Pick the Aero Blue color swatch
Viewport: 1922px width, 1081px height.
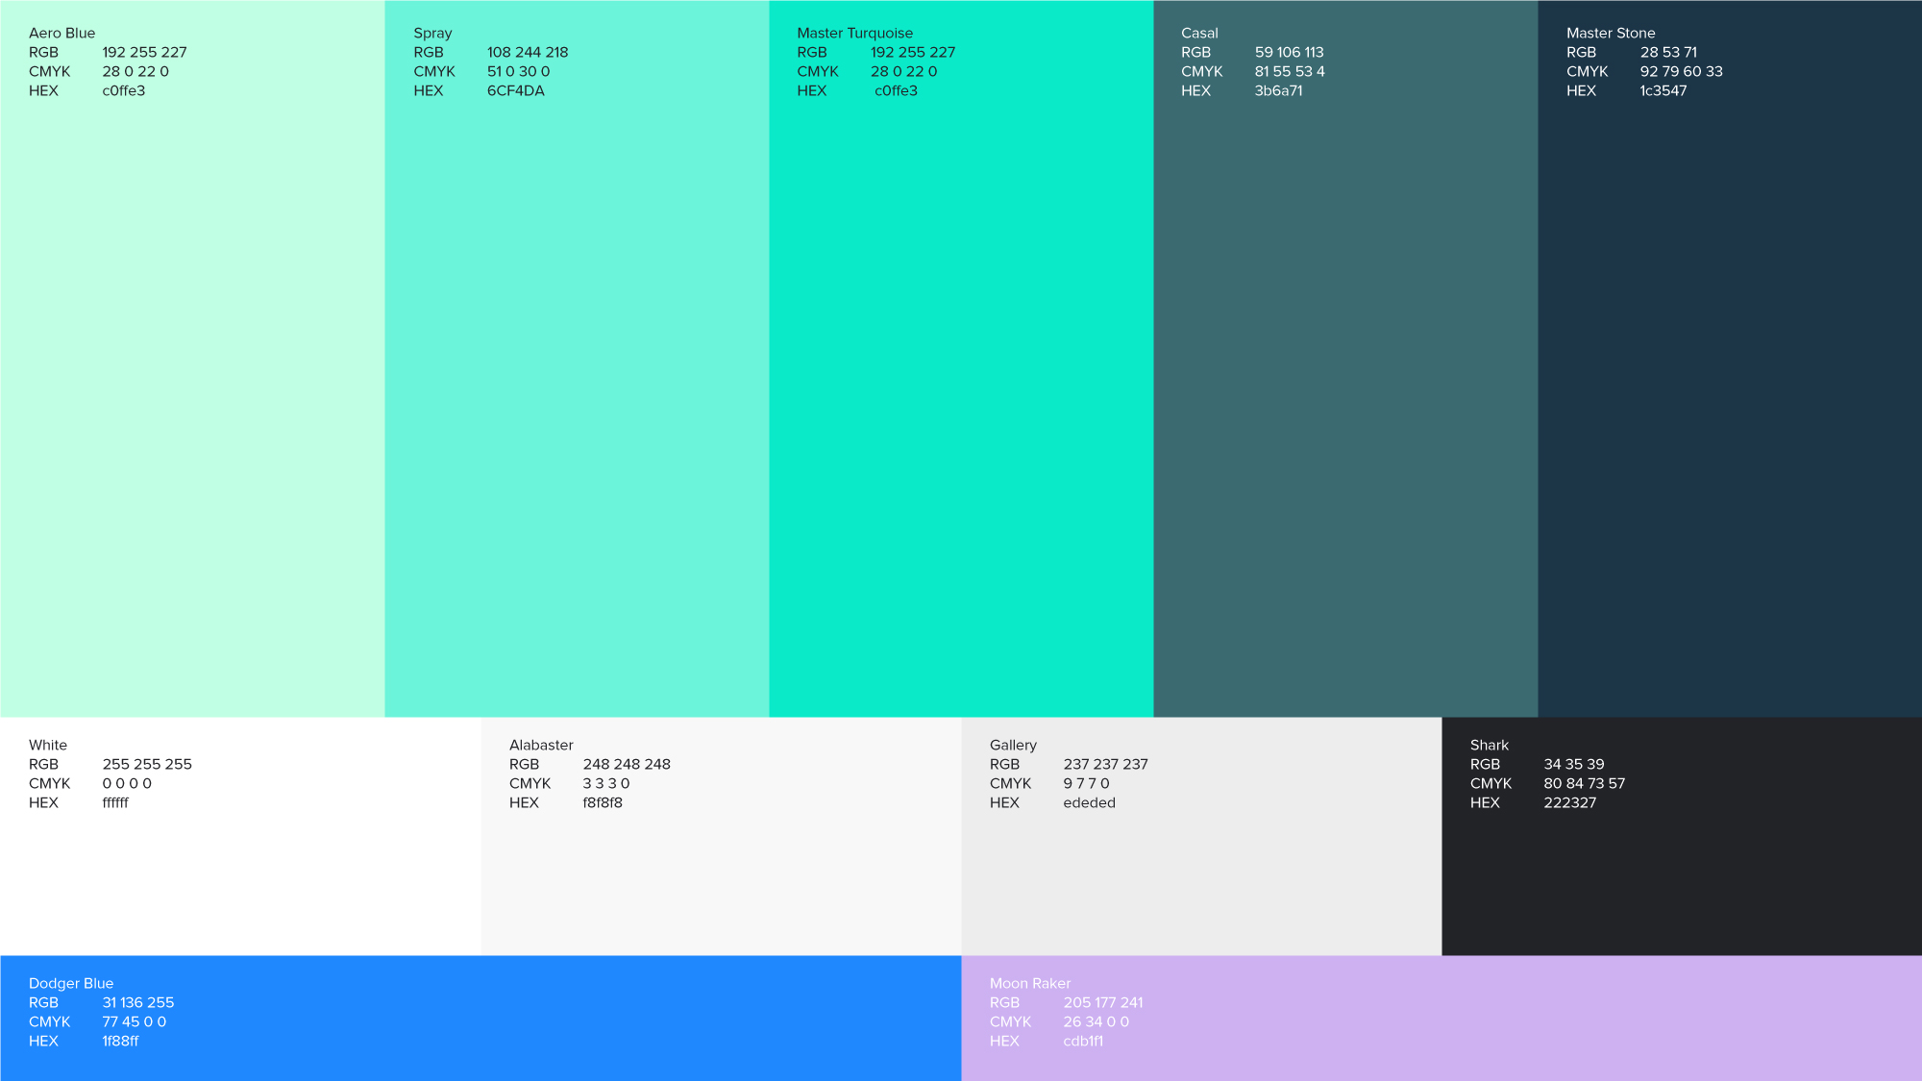(192, 358)
